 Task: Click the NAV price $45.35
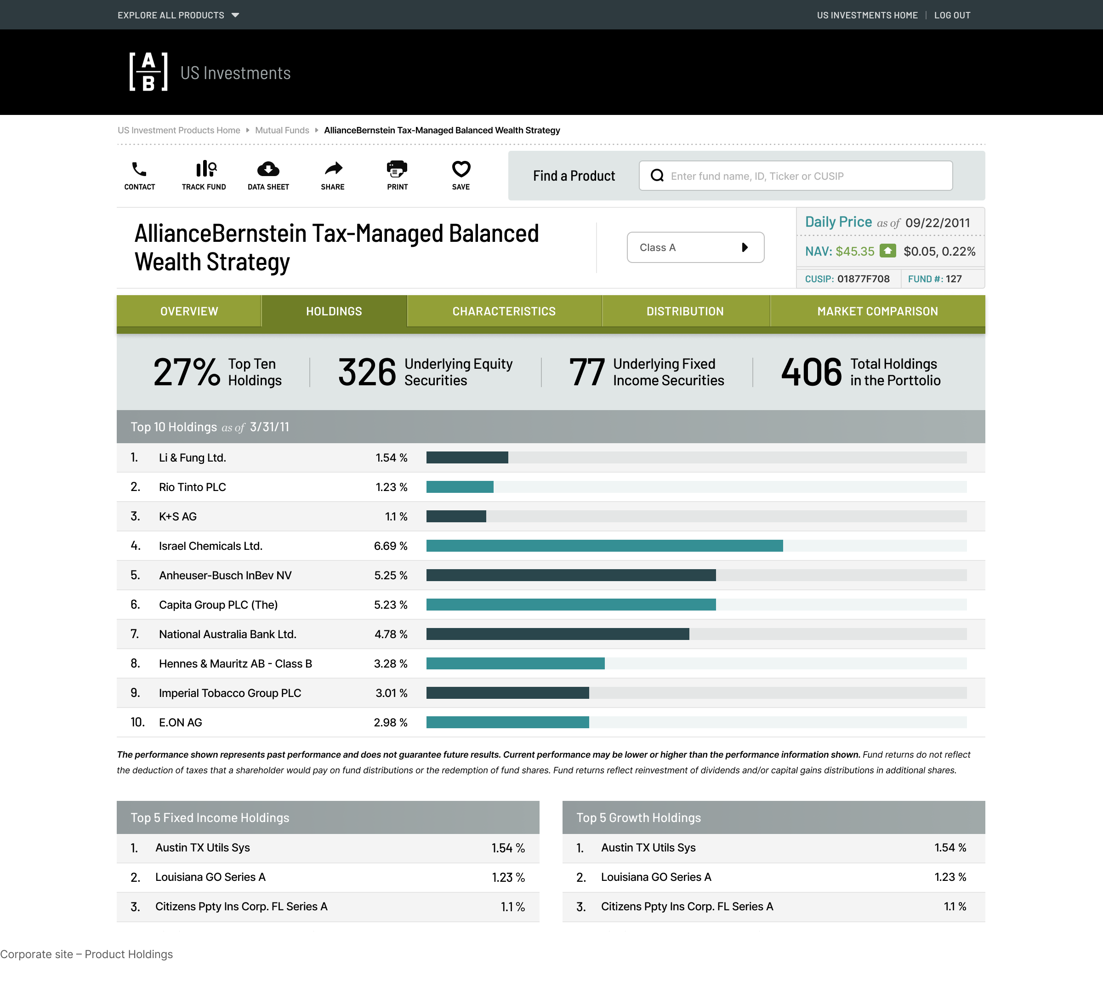point(855,251)
